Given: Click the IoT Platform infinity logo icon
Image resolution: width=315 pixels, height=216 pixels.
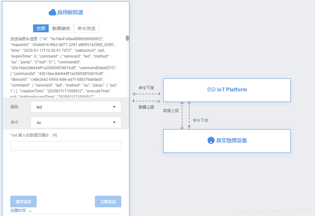Looking at the screenshot, I should click(x=211, y=89).
